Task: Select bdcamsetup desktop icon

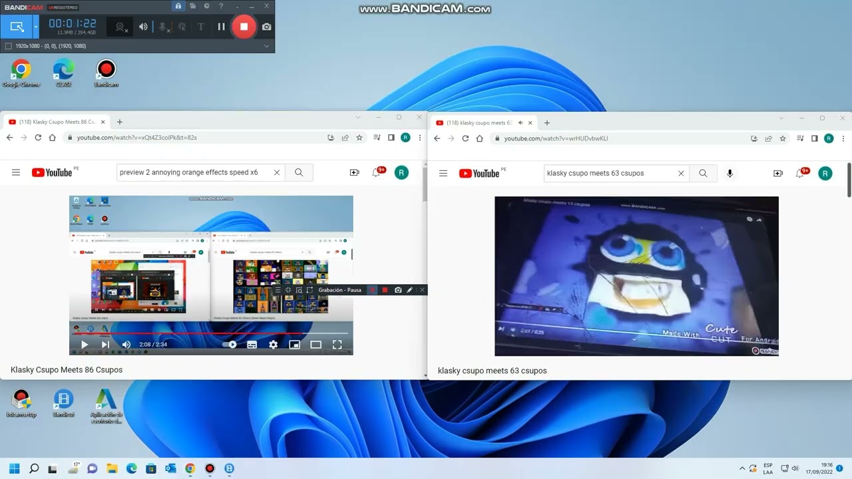Action: (21, 404)
